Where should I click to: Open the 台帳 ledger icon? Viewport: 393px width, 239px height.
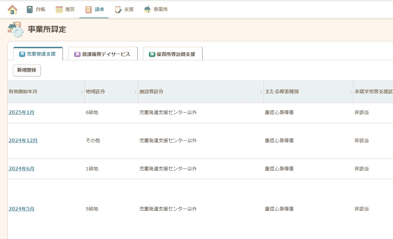click(x=30, y=10)
